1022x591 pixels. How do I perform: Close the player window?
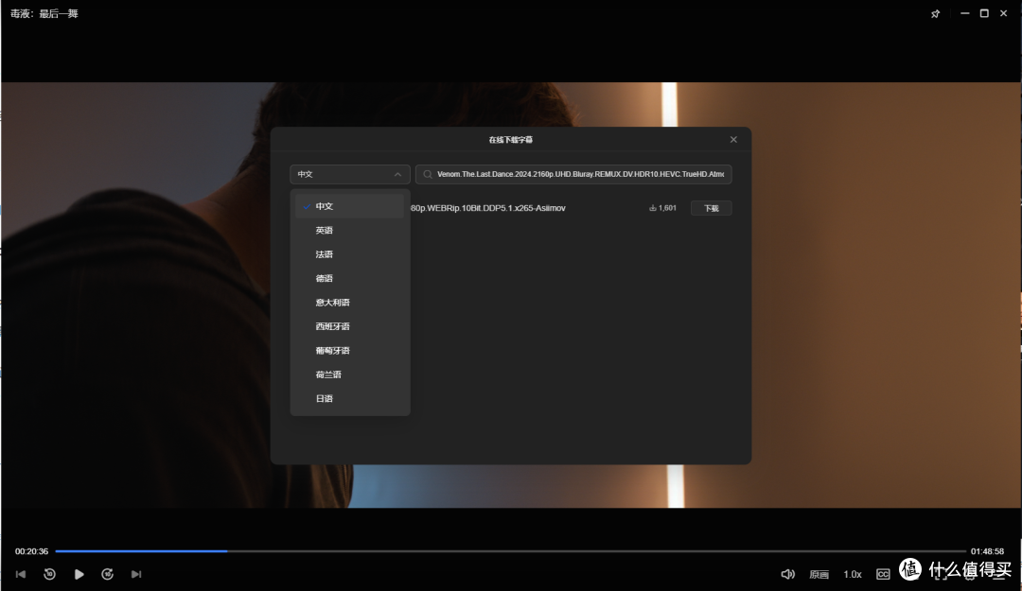pyautogui.click(x=1004, y=13)
